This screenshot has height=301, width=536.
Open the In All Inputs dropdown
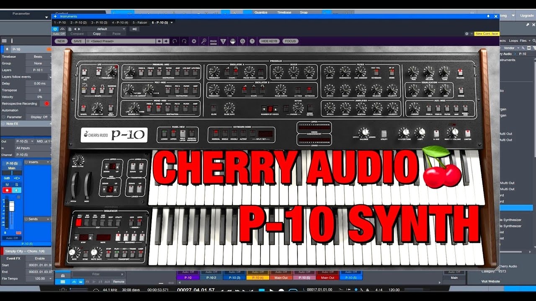click(33, 148)
